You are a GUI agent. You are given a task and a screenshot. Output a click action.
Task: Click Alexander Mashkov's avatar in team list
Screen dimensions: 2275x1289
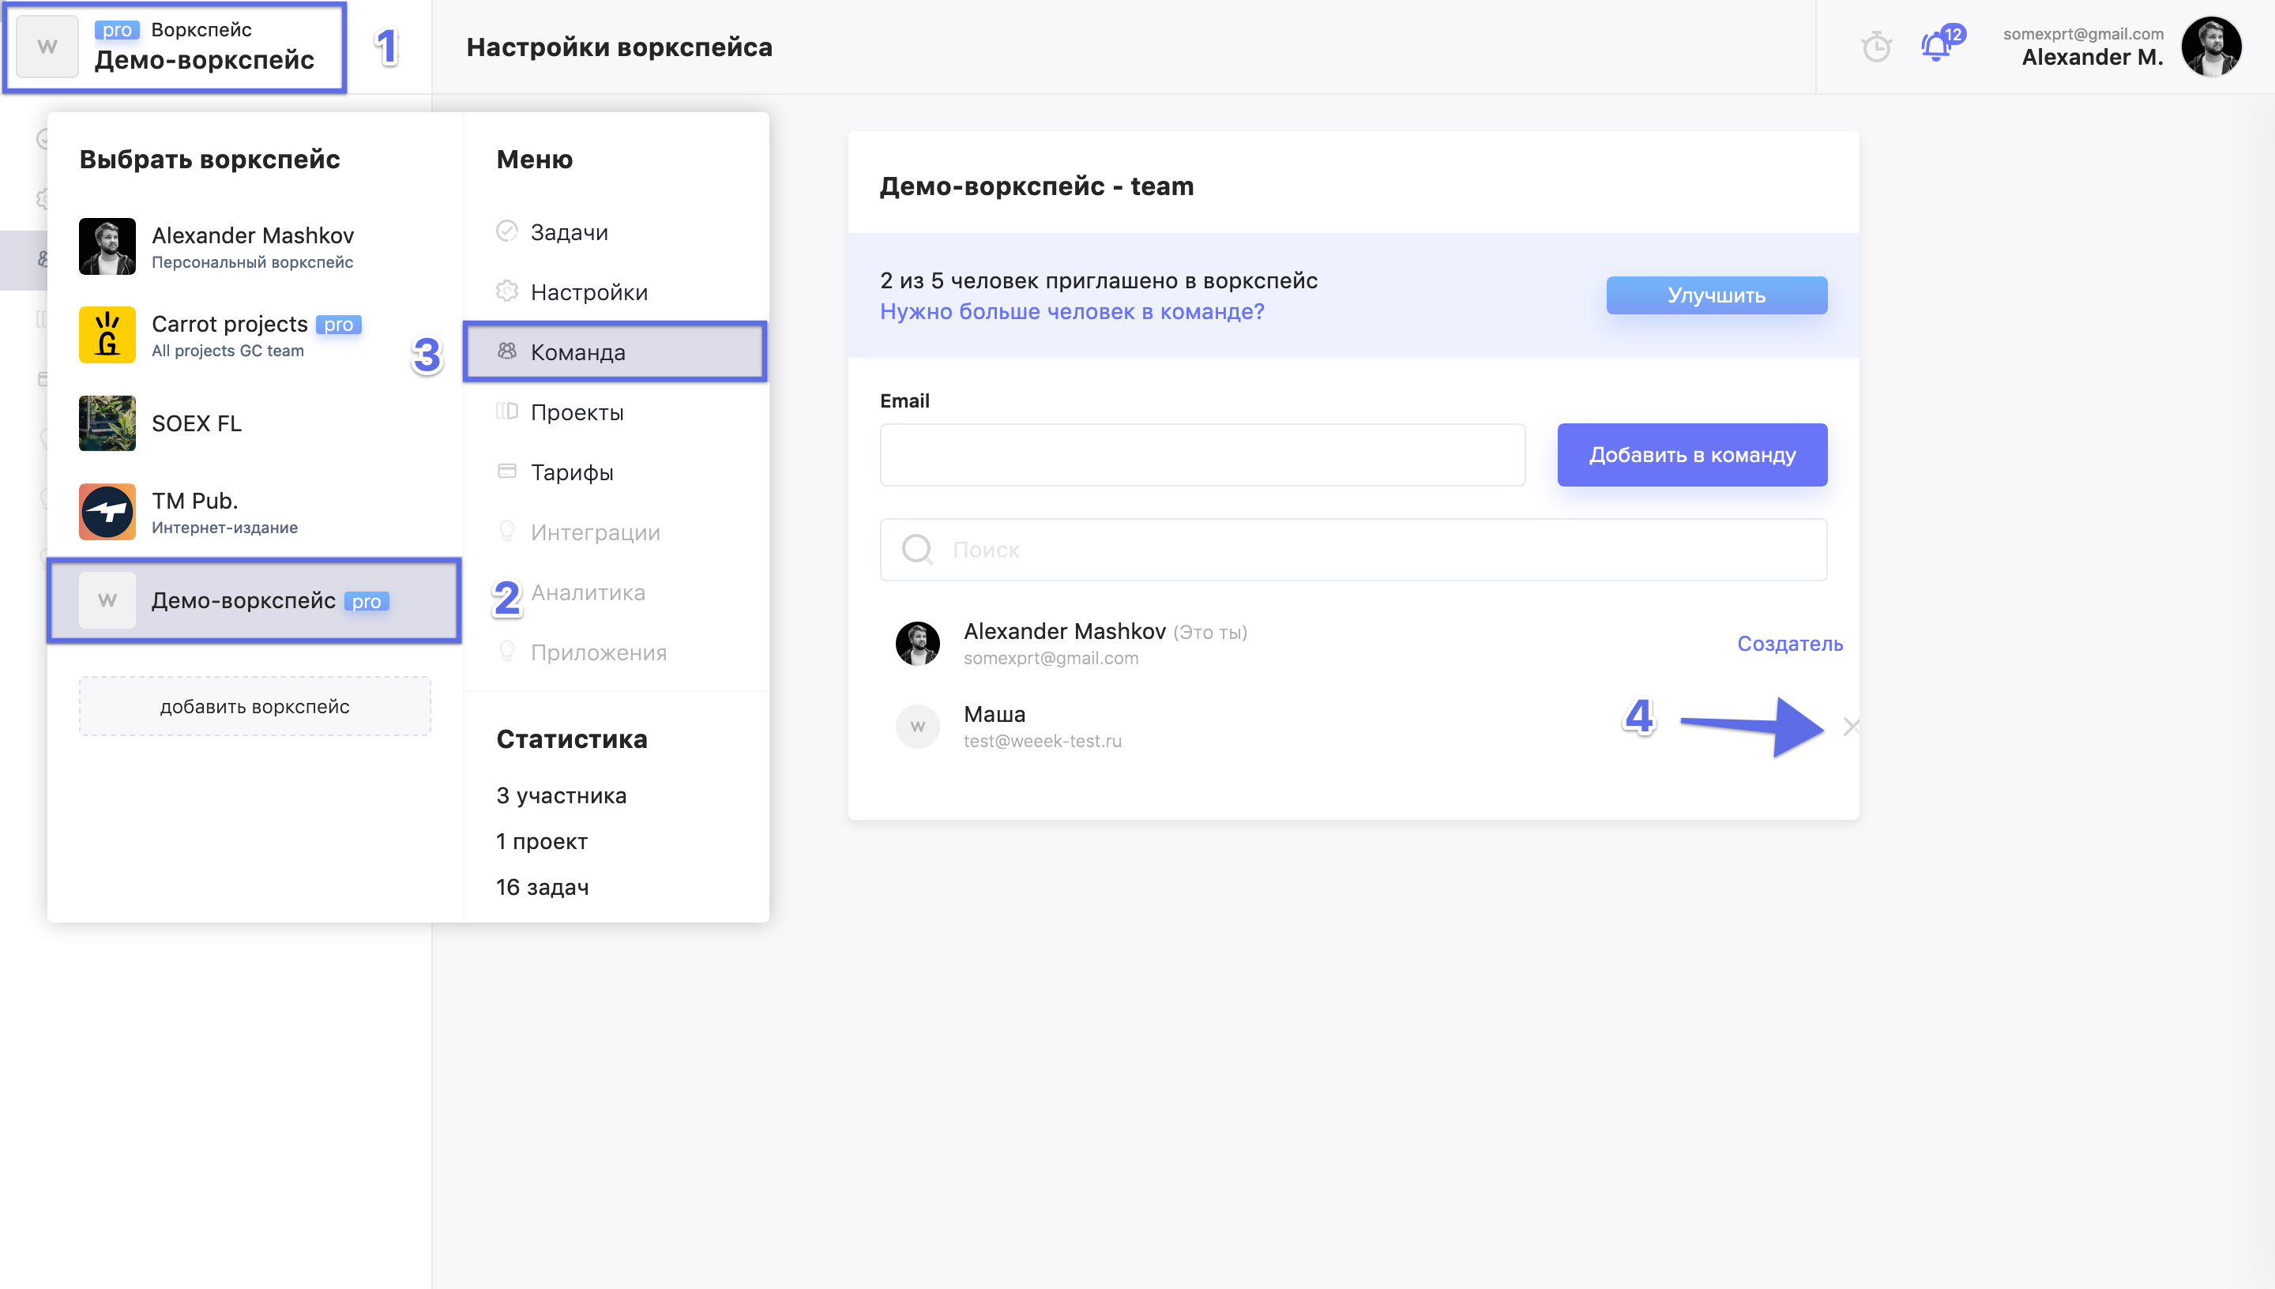click(x=917, y=644)
